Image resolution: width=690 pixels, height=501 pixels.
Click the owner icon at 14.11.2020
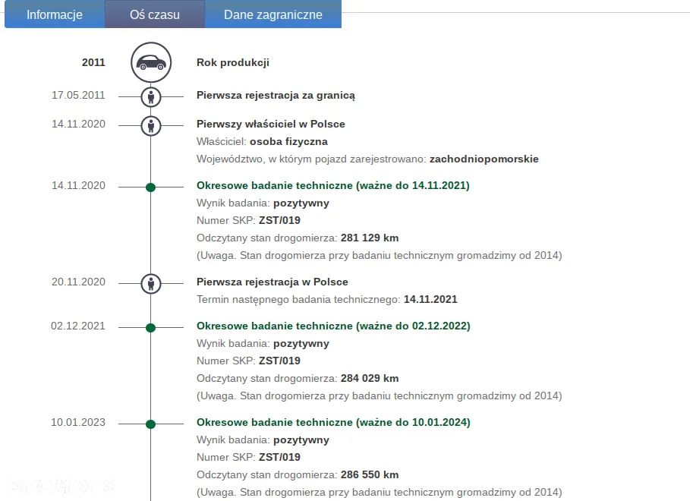[151, 124]
